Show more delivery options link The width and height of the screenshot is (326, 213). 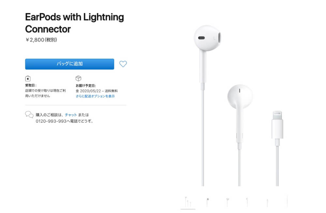(95, 96)
